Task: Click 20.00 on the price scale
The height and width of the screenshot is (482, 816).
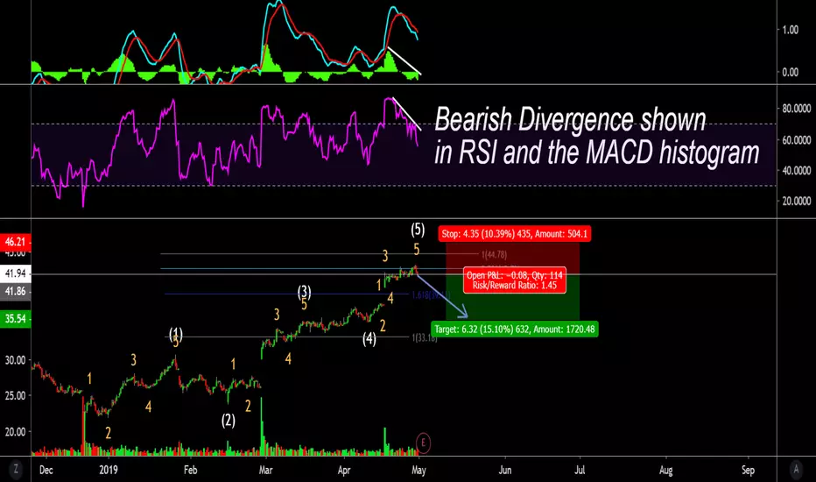Action: tap(15, 431)
